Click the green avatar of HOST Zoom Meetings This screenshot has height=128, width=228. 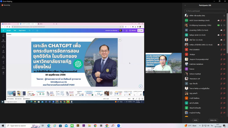186,21
